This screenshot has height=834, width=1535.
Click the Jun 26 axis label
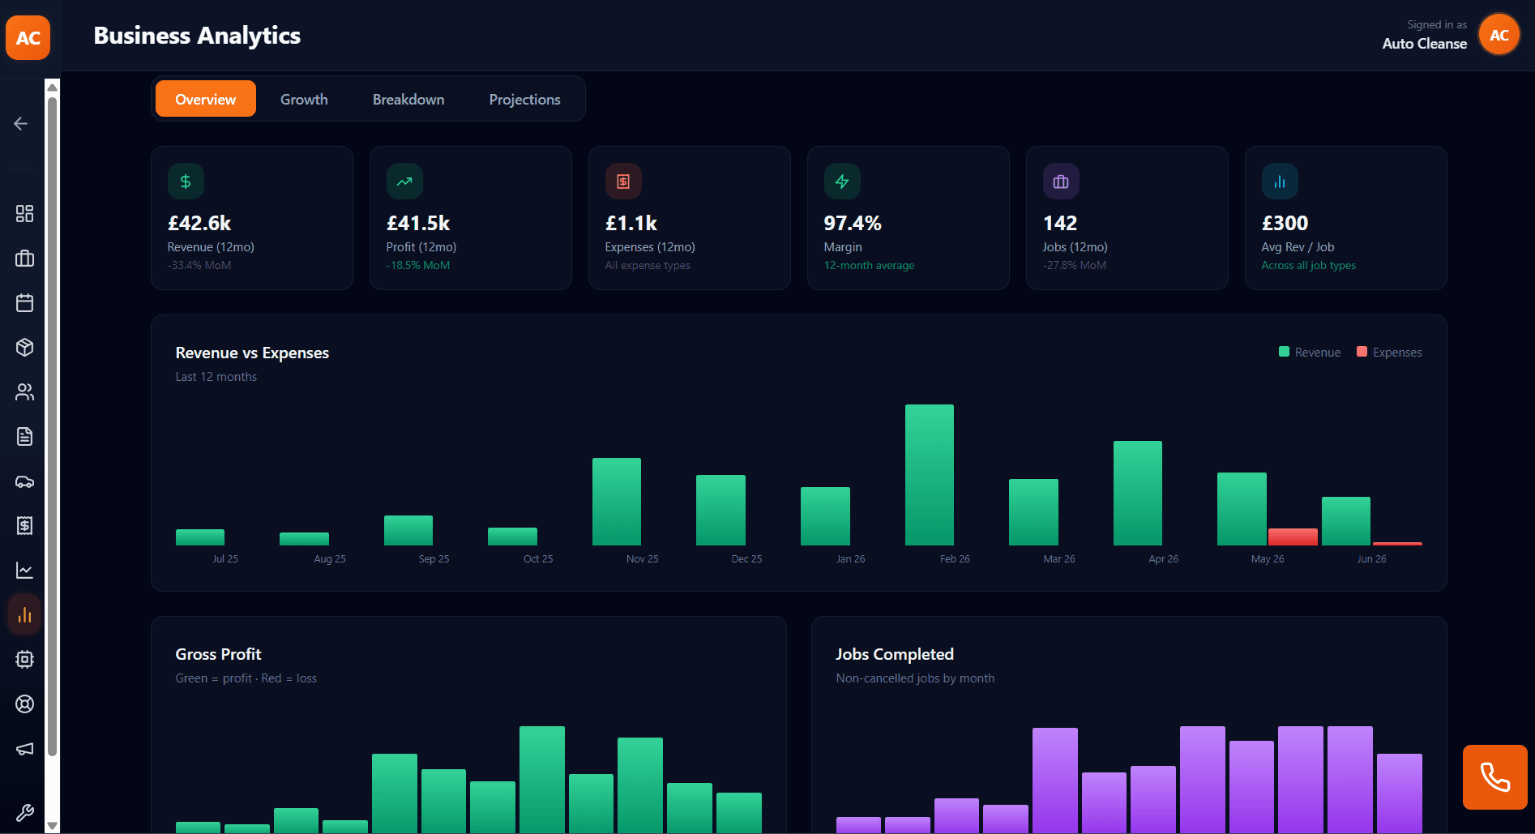1371,559
